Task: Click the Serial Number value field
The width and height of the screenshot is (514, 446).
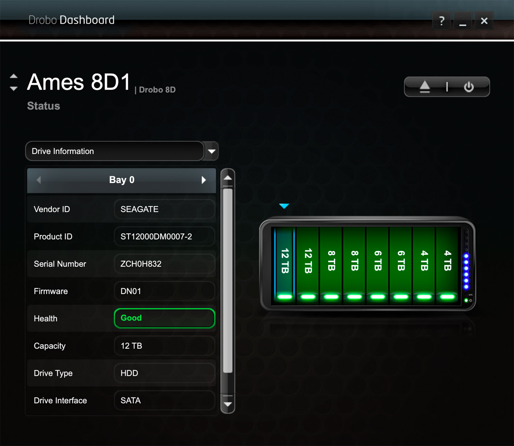Action: [x=164, y=264]
